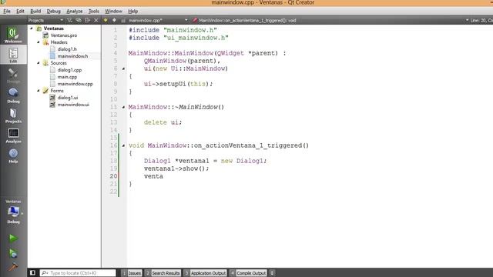Go forward using navigation arrow
This screenshot has width=493, height=277.
[x=115, y=20]
